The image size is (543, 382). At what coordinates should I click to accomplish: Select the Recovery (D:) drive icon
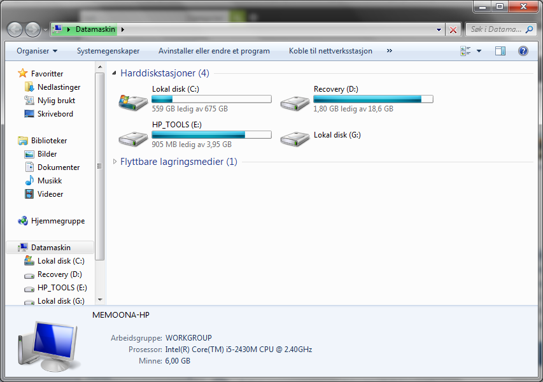point(295,103)
